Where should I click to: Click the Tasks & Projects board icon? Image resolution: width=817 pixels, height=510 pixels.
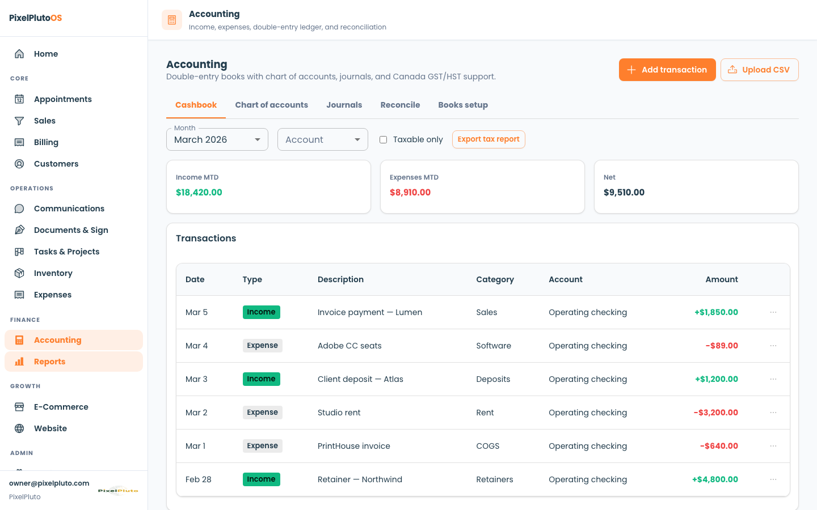tap(19, 252)
